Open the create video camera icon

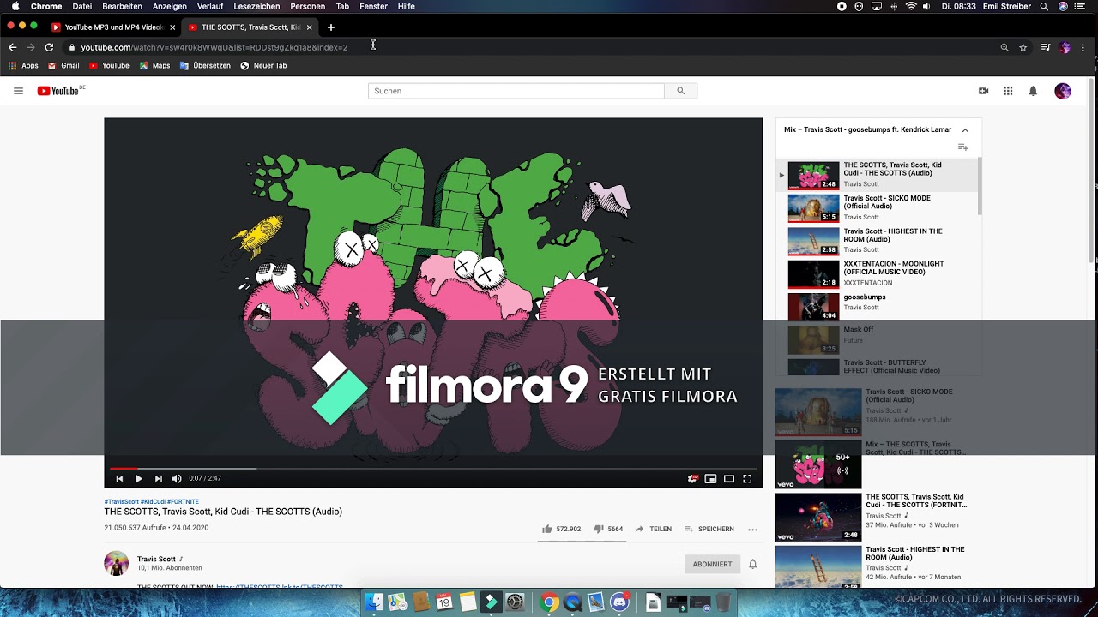pyautogui.click(x=983, y=91)
